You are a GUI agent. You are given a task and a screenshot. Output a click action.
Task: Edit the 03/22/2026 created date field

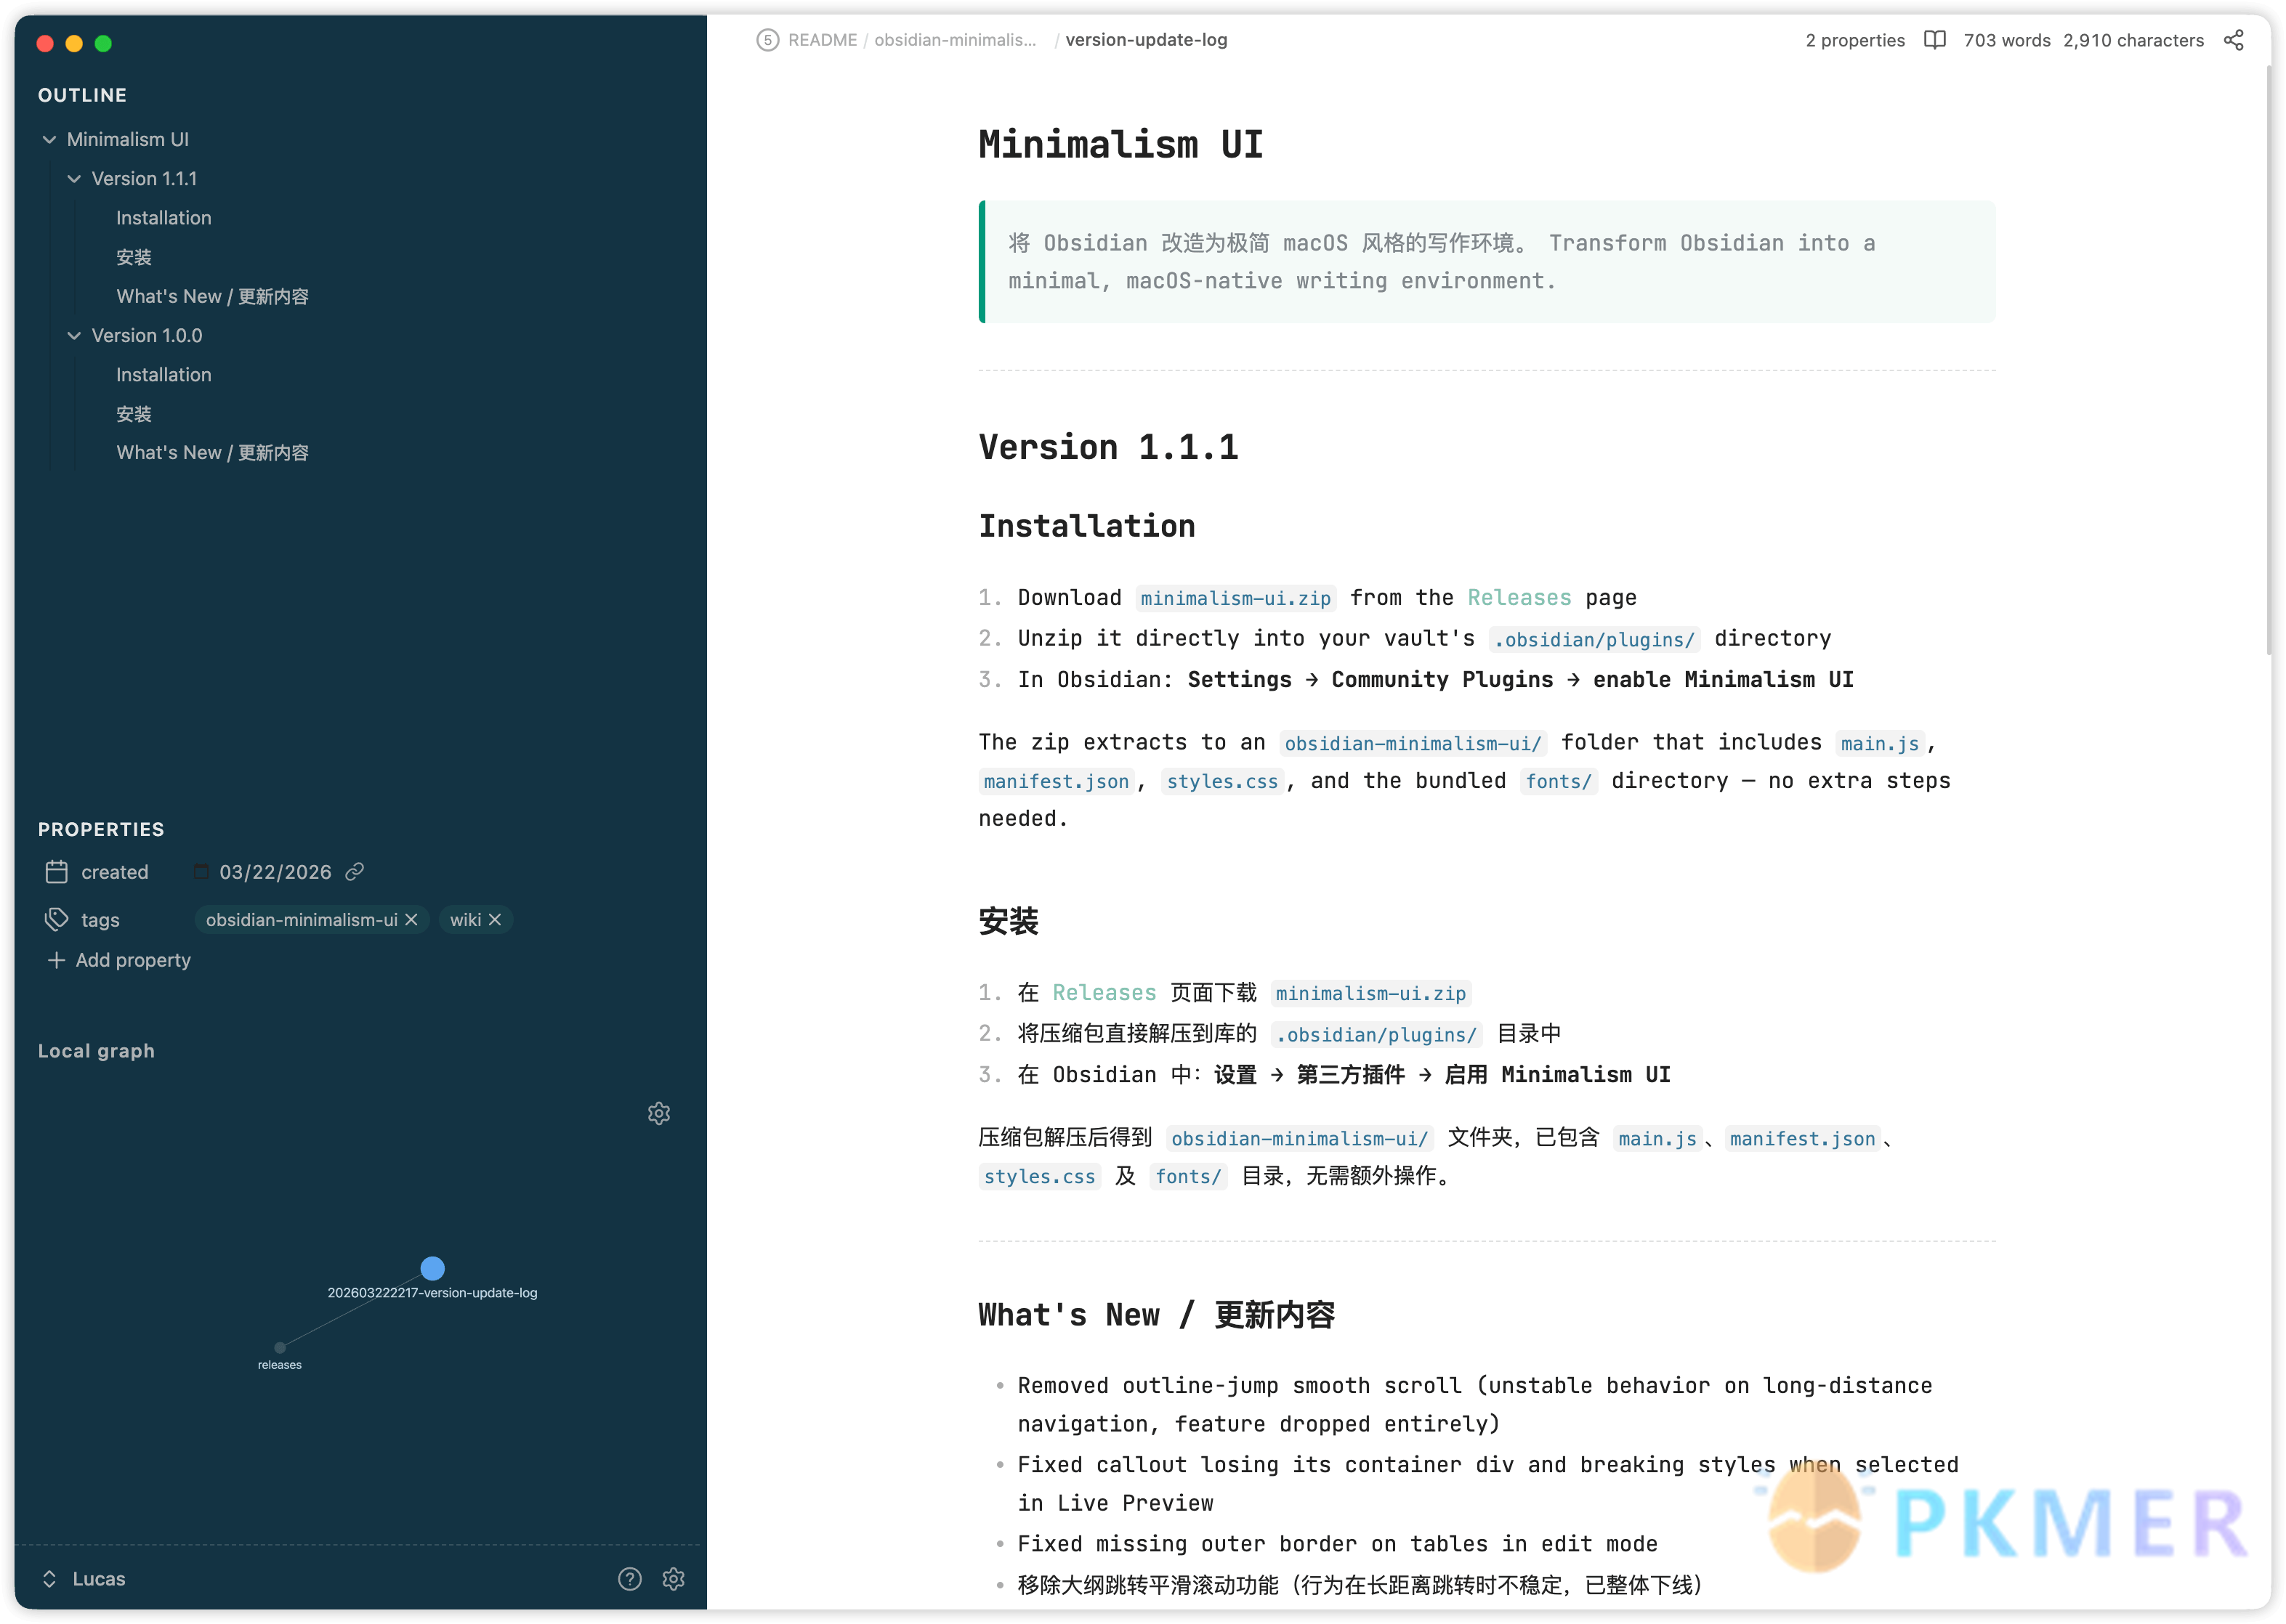click(275, 872)
